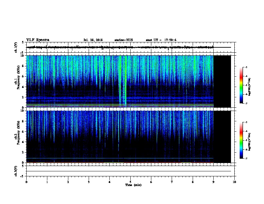Click the "VLF Spectra" plot title
Screen dimensions: 264x204
[38, 40]
